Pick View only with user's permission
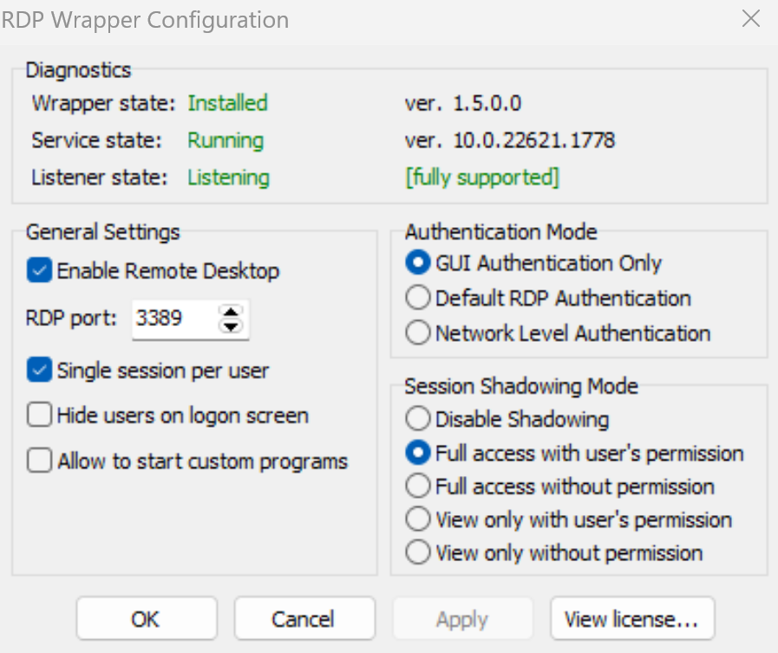Image resolution: width=778 pixels, height=653 pixels. pyautogui.click(x=418, y=519)
